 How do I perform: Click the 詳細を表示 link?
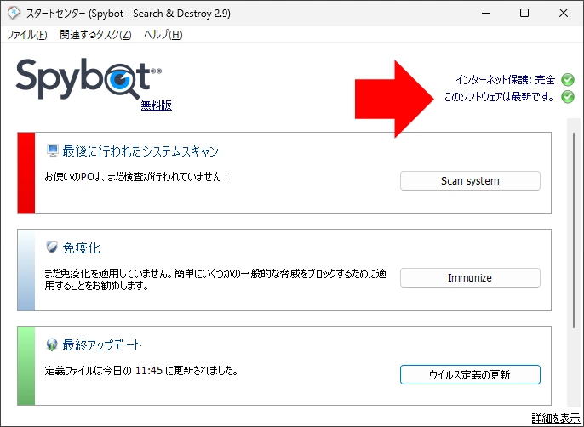pos(556,418)
